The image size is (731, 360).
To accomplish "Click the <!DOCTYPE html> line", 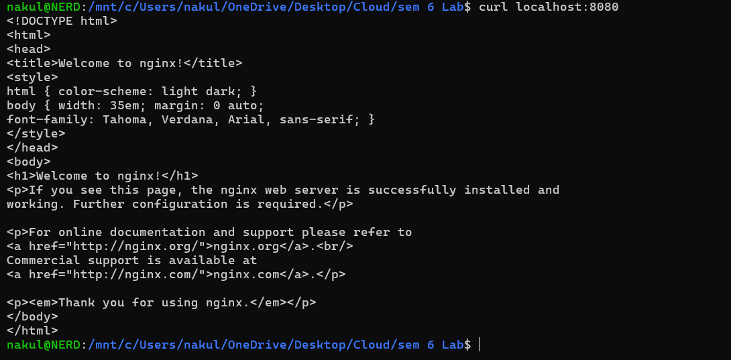I will click(x=62, y=21).
